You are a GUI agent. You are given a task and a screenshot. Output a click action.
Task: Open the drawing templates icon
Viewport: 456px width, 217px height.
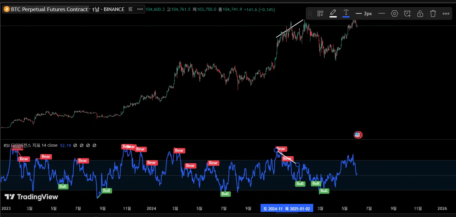(x=320, y=13)
